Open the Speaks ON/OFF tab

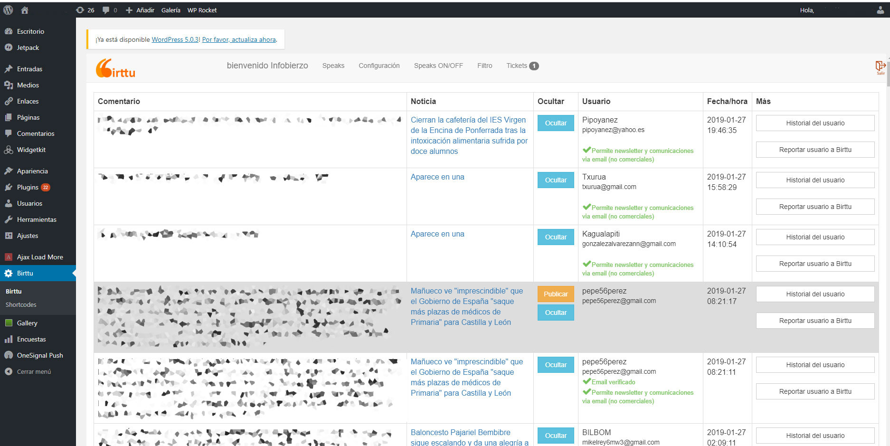click(438, 66)
